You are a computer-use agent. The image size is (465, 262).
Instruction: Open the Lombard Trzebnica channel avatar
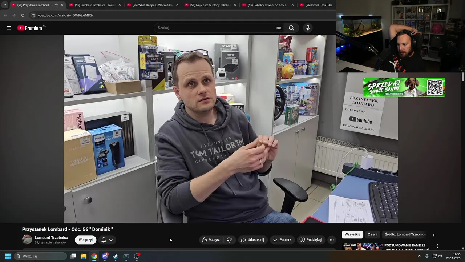27,239
